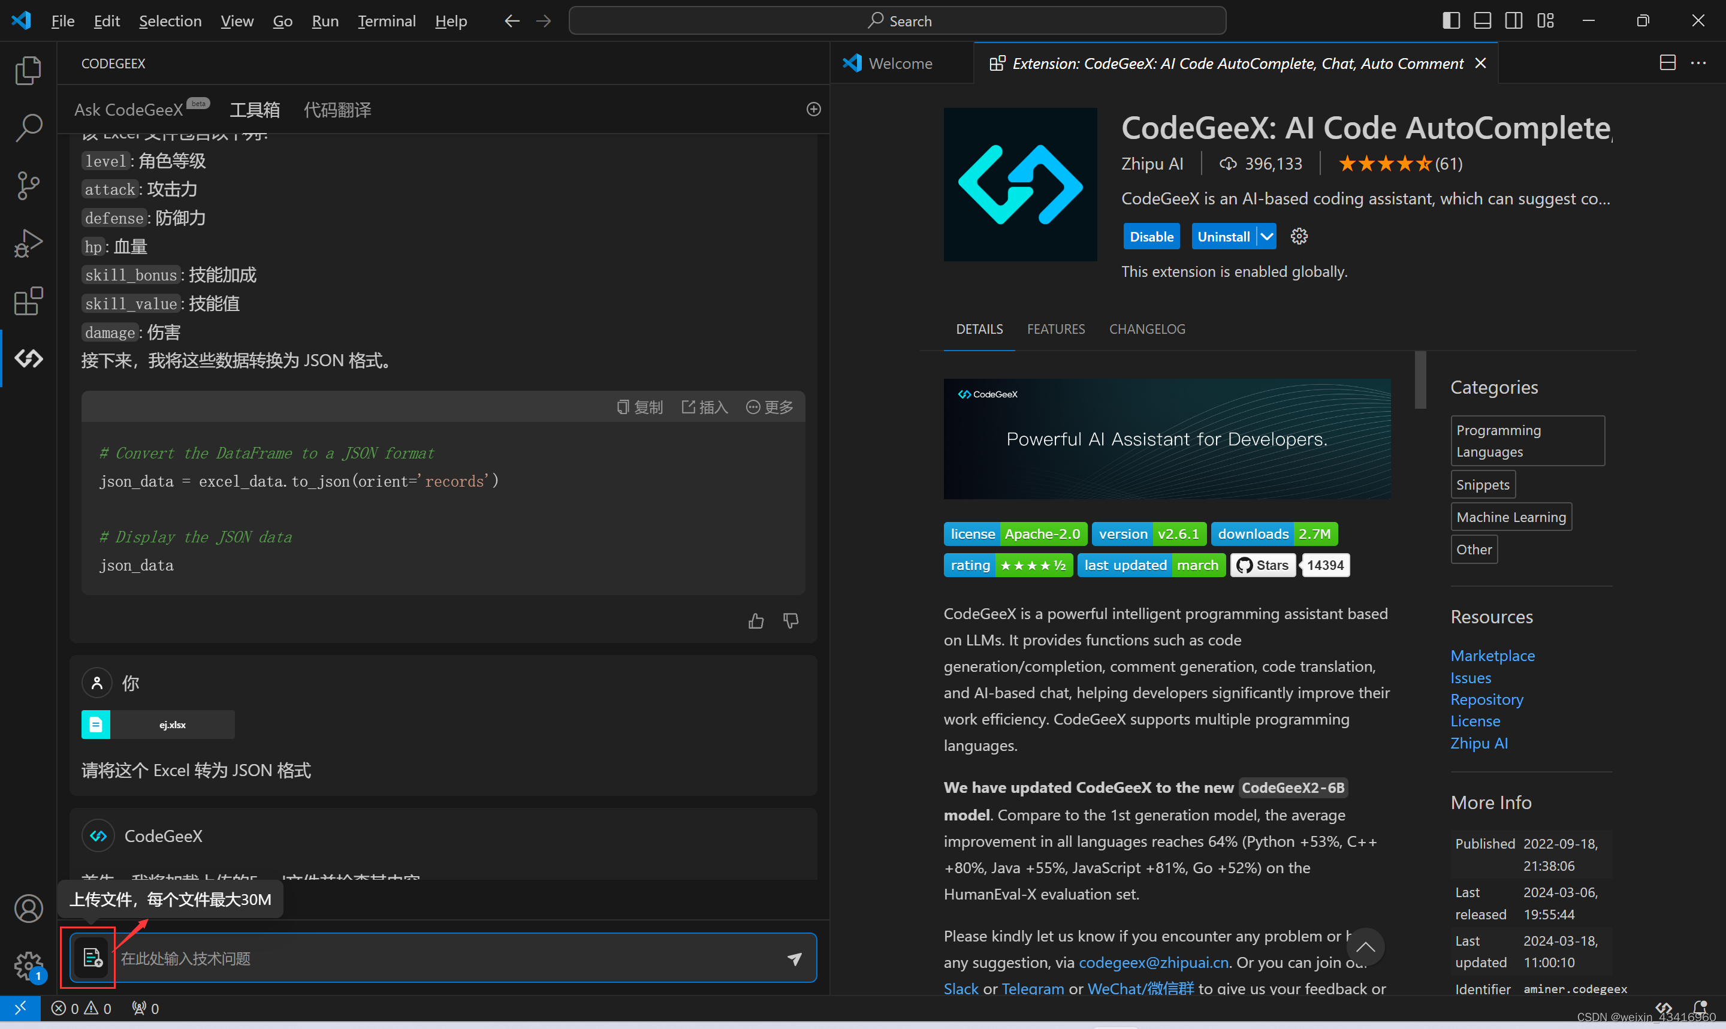Select the DETAILS tab
This screenshot has width=1726, height=1029.
point(979,328)
